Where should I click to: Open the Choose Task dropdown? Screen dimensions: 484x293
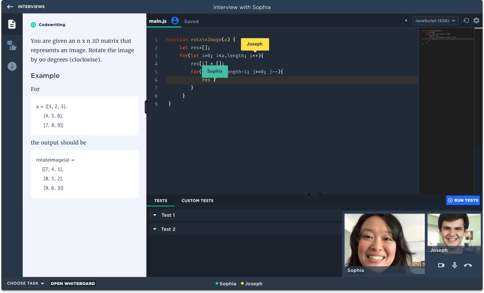pyautogui.click(x=26, y=283)
